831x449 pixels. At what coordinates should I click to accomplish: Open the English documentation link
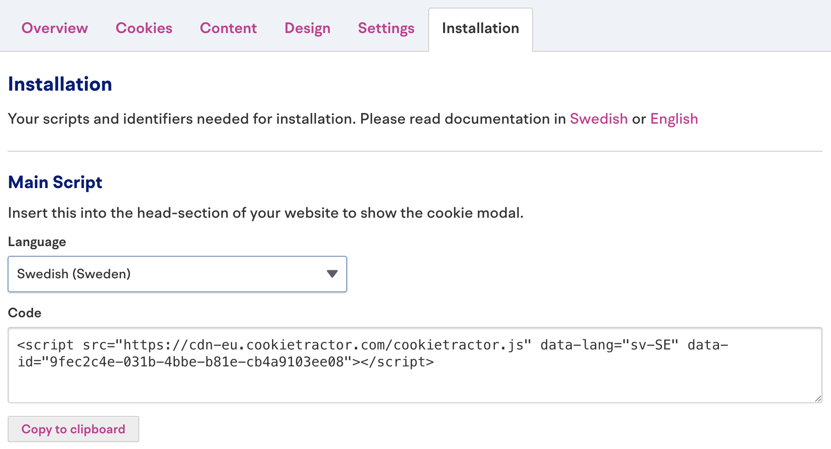pyautogui.click(x=674, y=119)
